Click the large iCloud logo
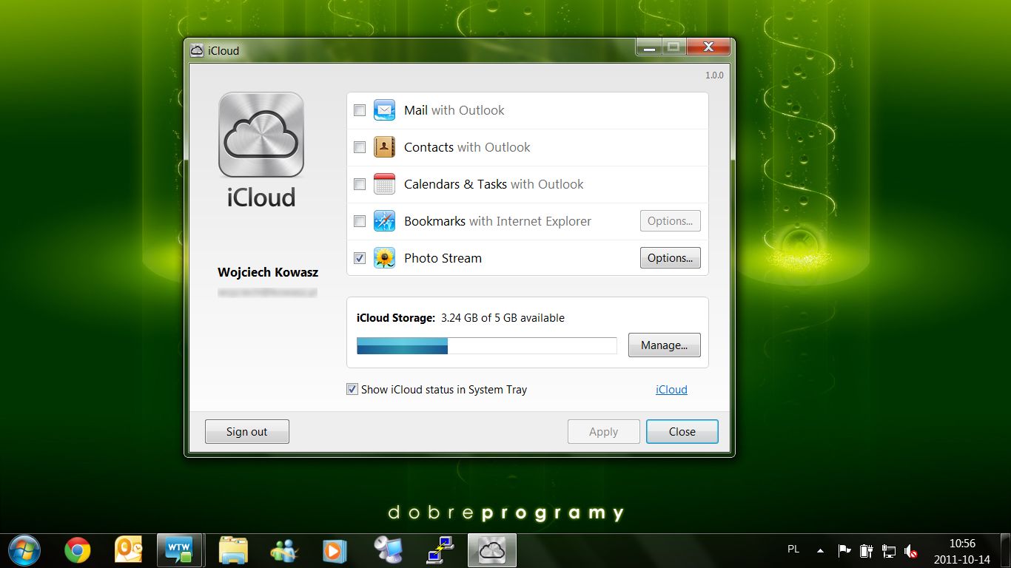The width and height of the screenshot is (1011, 568). pyautogui.click(x=261, y=135)
